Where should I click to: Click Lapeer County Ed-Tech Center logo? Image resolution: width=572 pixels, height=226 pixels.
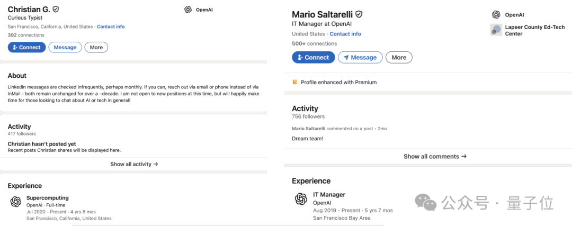coord(496,30)
